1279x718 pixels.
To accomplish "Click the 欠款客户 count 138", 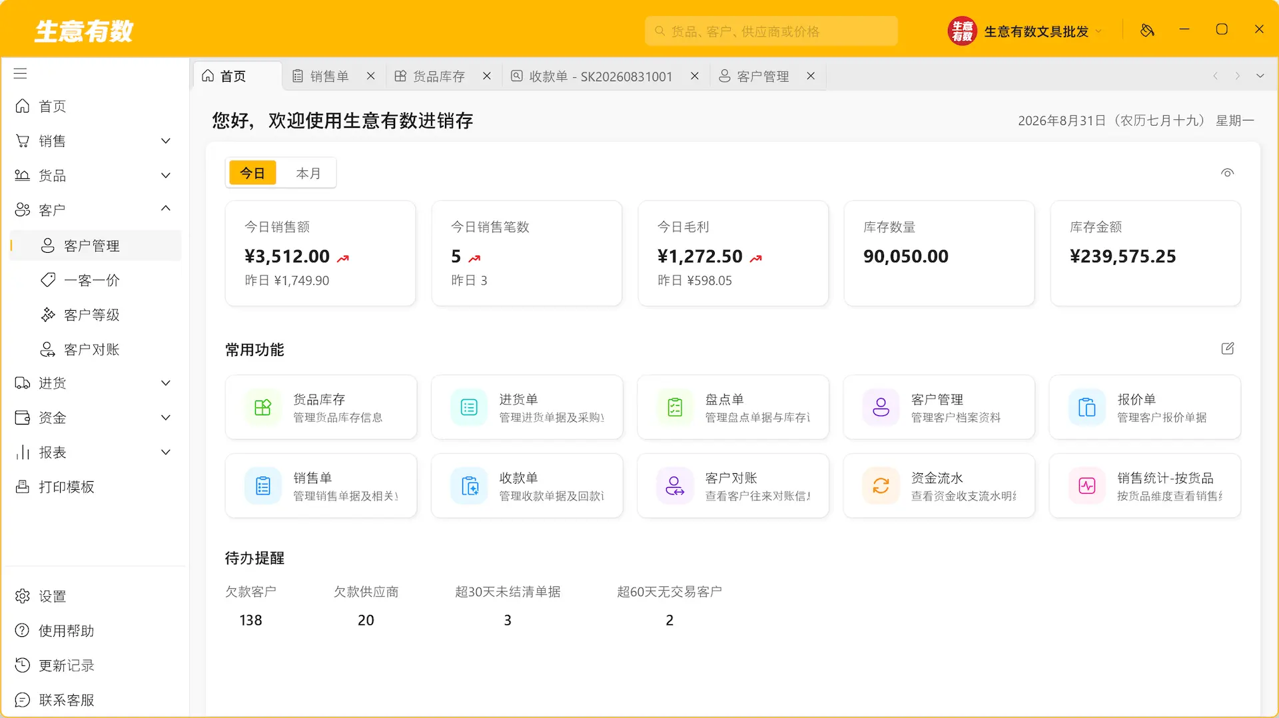I will click(250, 620).
